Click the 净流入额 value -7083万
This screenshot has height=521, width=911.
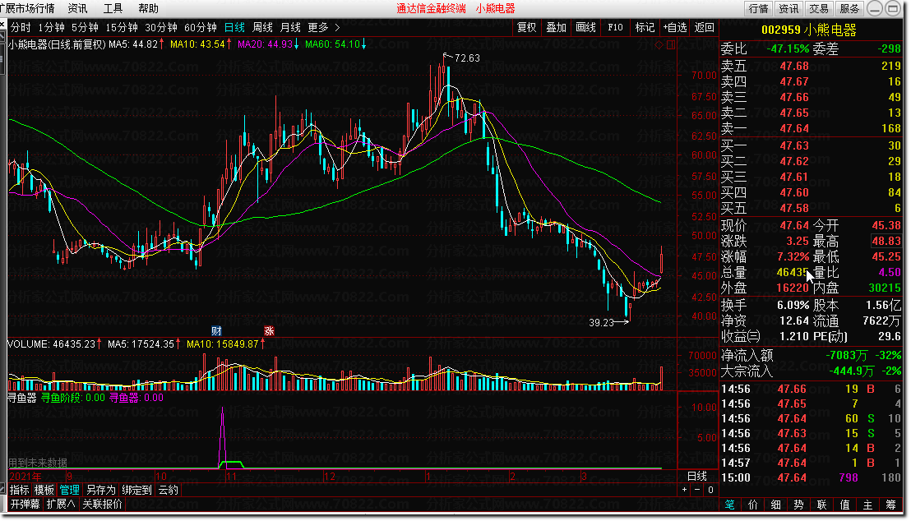click(x=847, y=355)
